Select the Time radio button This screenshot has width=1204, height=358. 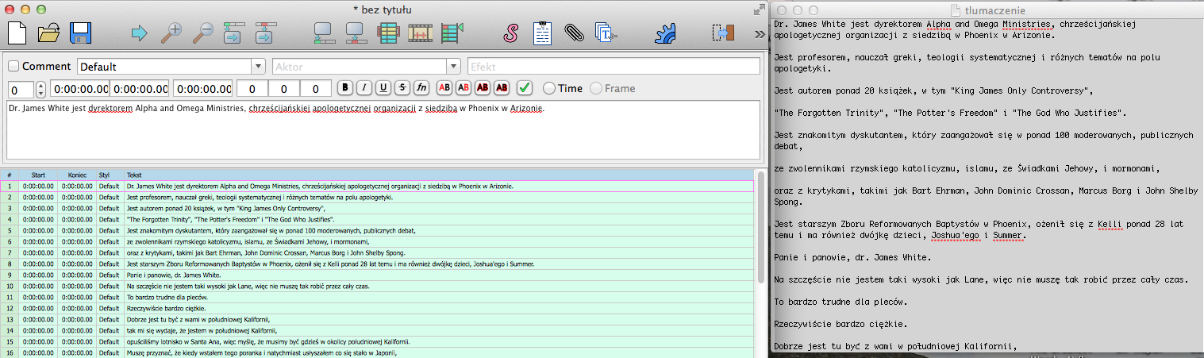click(548, 88)
